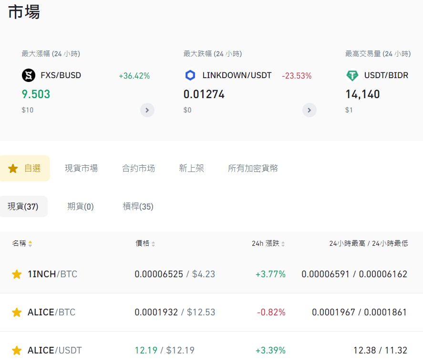Open the 新上架 tab
Viewport: 423px width, 363px height.
191,169
